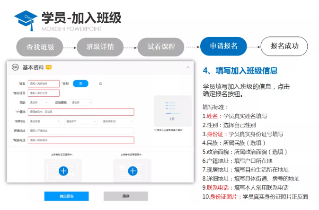Image resolution: width=319 pixels, height=210 pixels.
Task: Click the 详细地址 input field
Action: coord(81,131)
